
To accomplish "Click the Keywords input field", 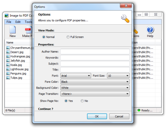I will tap(95, 57).
